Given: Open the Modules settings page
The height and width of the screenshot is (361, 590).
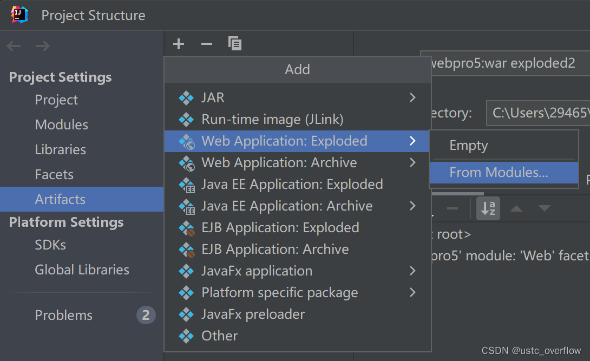Looking at the screenshot, I should (61, 124).
